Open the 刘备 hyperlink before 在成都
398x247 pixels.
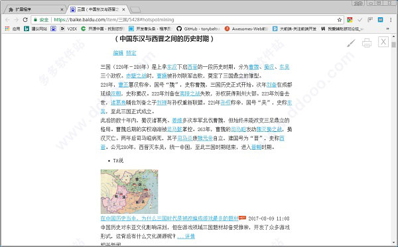tap(271, 85)
